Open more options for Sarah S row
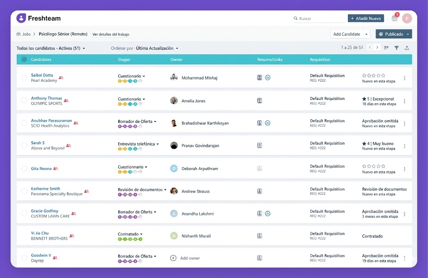This screenshot has width=428, height=278. point(405,146)
